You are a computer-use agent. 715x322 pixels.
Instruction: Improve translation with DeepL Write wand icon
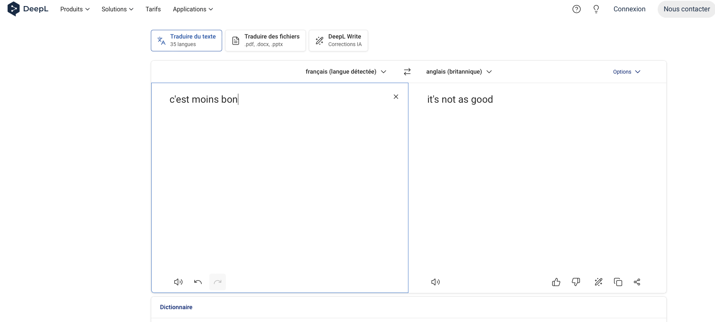pos(598,282)
